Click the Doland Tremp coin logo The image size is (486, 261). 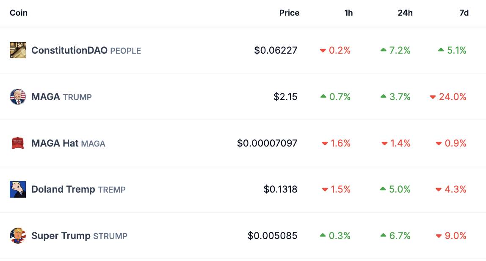click(18, 189)
